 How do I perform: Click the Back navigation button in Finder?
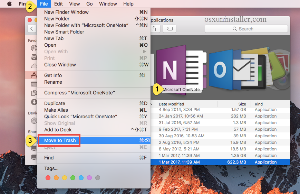point(32,29)
